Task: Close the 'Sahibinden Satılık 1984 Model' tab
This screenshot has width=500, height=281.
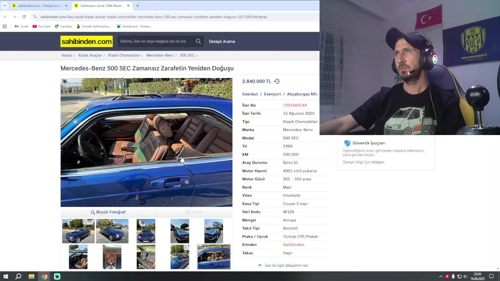Action: click(128, 6)
